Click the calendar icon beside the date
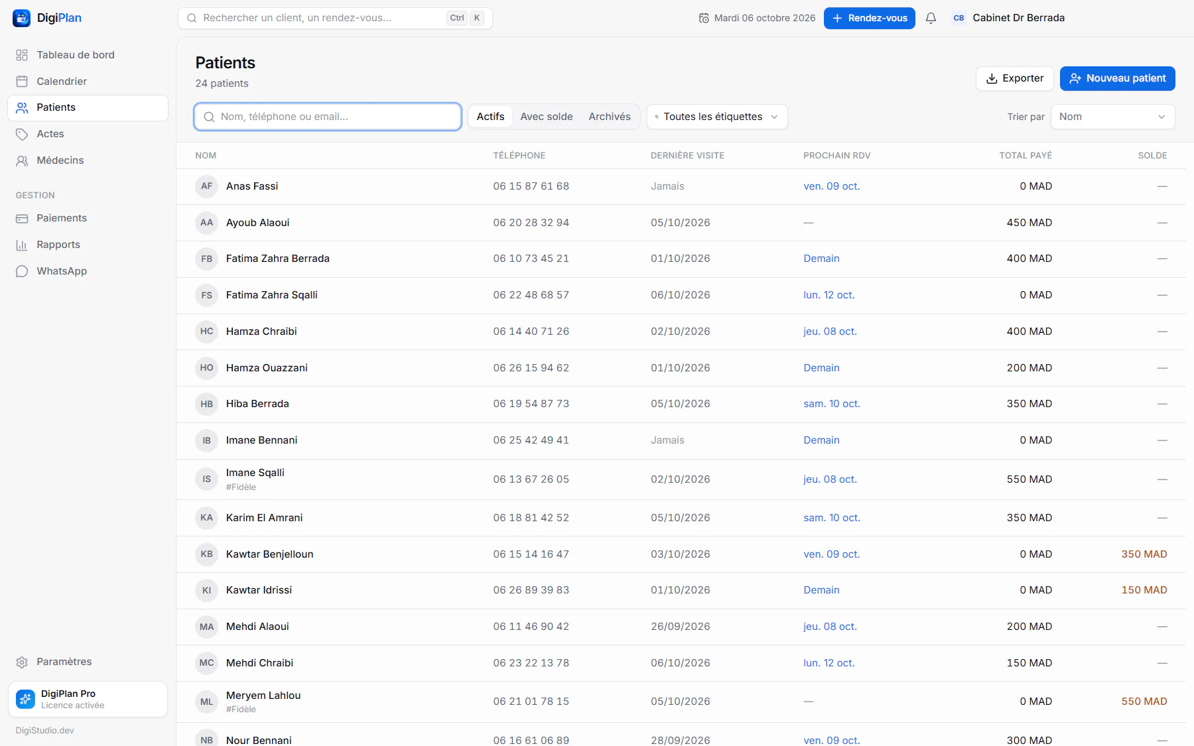The height and width of the screenshot is (746, 1194). pos(704,18)
